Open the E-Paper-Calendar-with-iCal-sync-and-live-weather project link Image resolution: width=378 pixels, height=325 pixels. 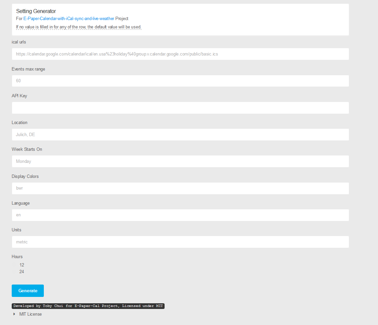69,19
